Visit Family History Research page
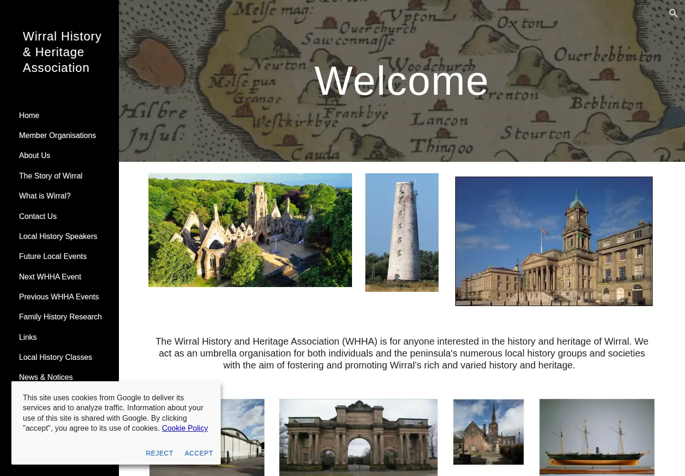This screenshot has height=476, width=685. point(60,317)
